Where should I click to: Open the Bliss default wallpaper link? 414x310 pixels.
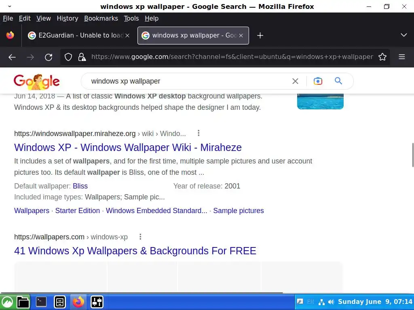click(80, 186)
